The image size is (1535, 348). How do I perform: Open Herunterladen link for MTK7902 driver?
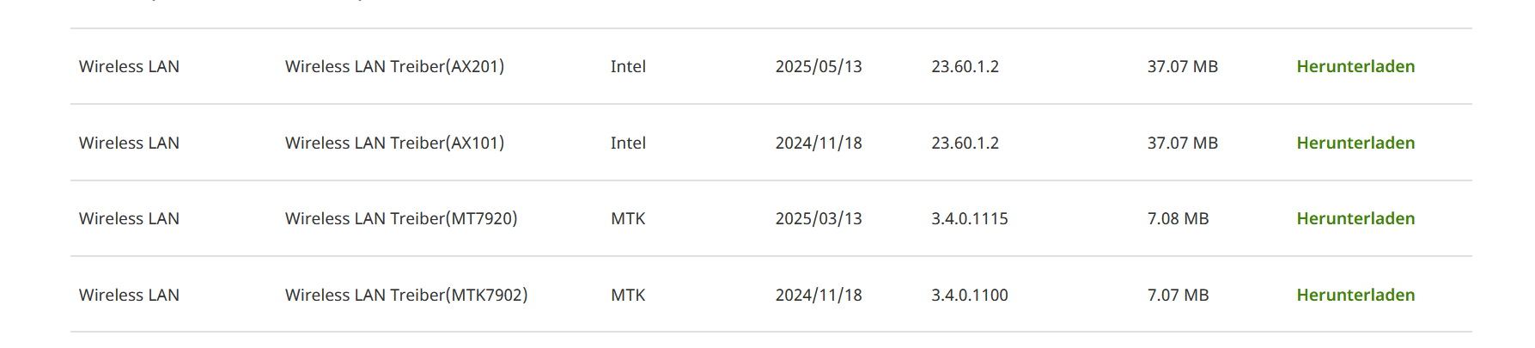(x=1355, y=295)
